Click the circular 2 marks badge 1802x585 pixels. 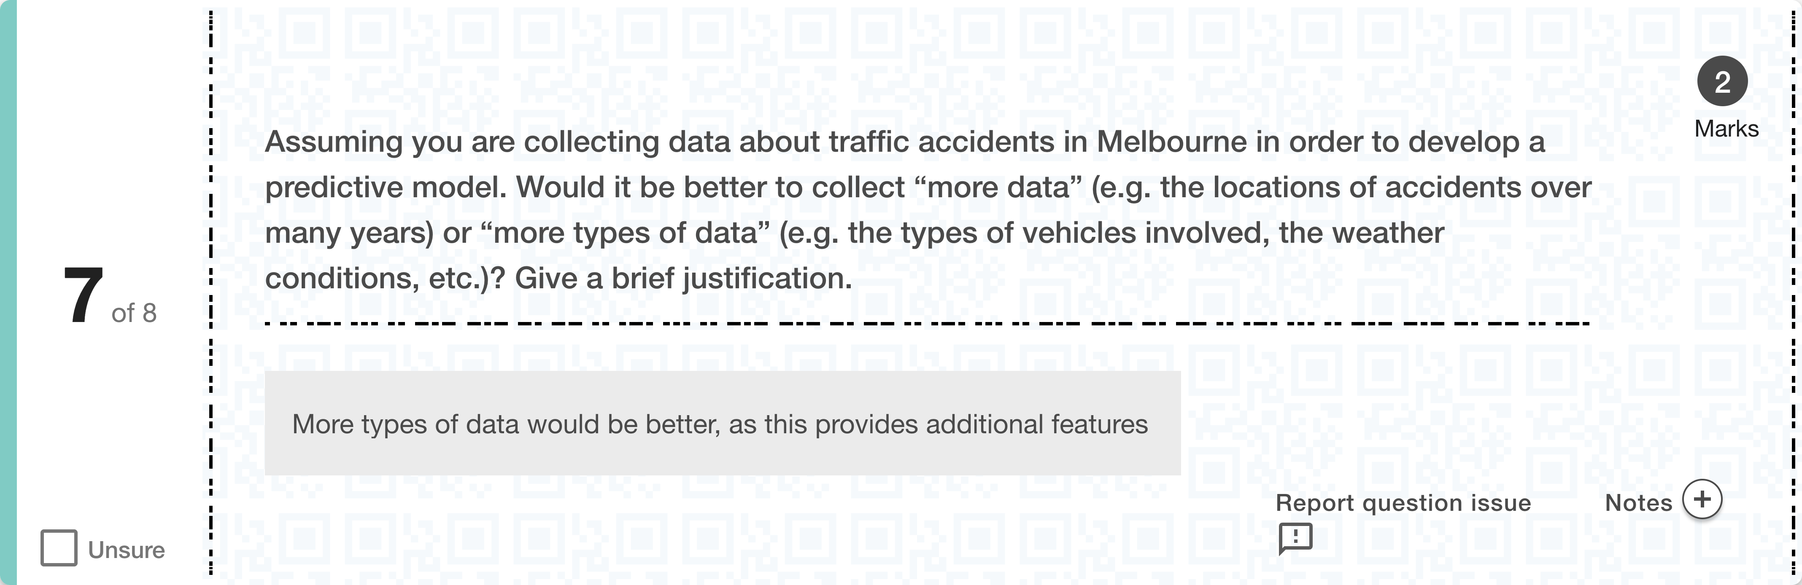point(1722,82)
